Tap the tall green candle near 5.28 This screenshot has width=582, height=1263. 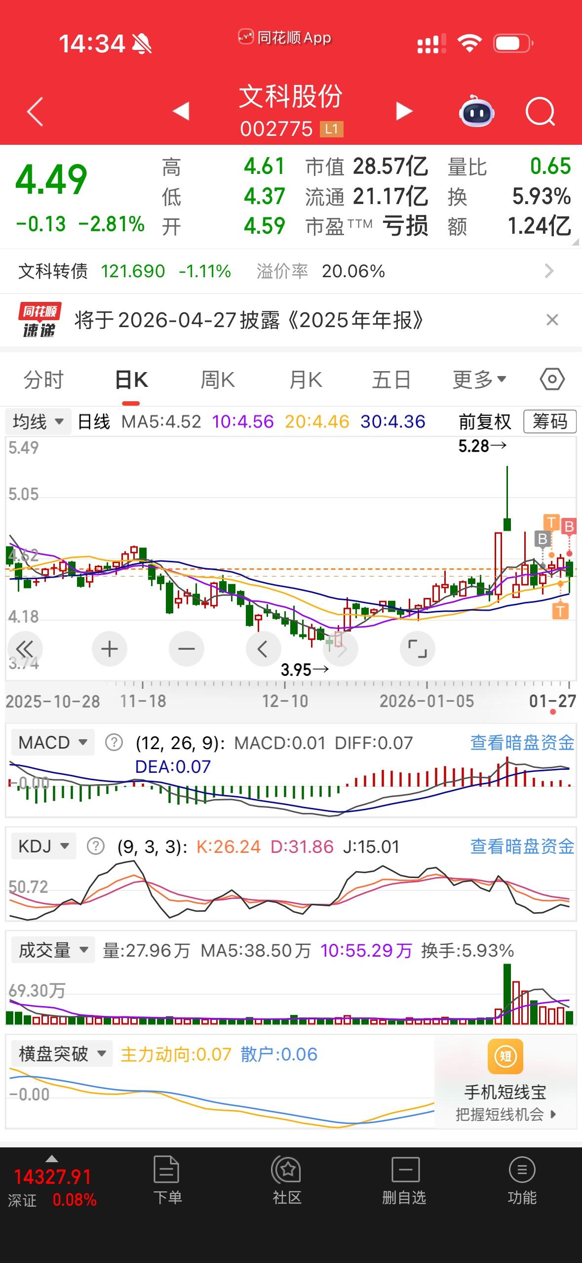(x=507, y=499)
